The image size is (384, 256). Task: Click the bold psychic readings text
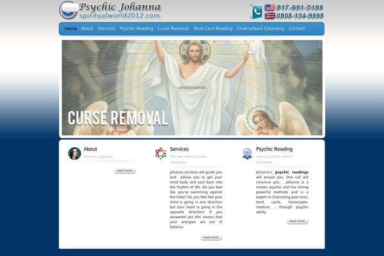292,172
